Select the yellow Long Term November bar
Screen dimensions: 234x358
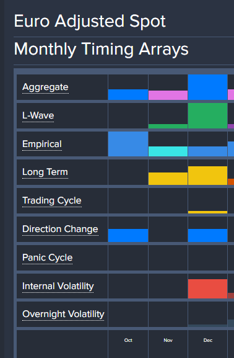(168, 179)
